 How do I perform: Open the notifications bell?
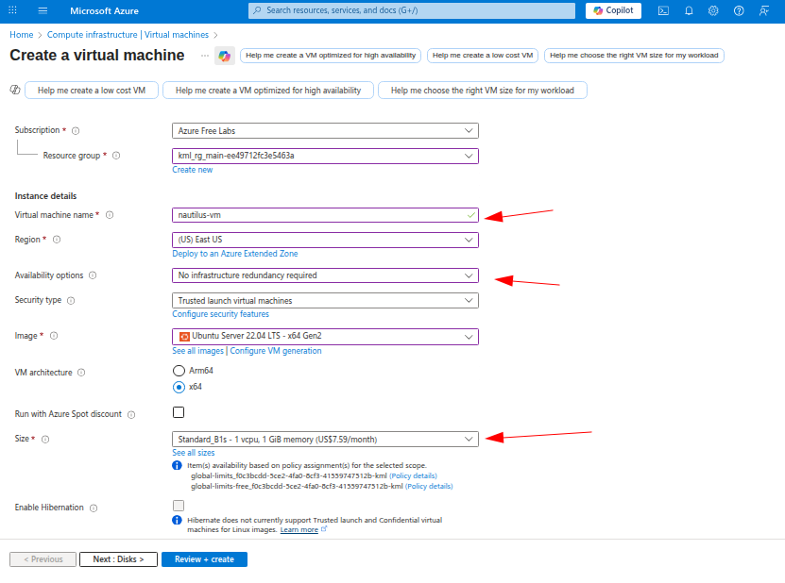tap(689, 10)
